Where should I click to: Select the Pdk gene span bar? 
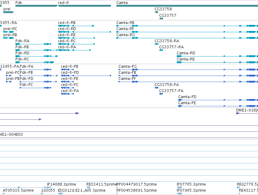(36, 6)
